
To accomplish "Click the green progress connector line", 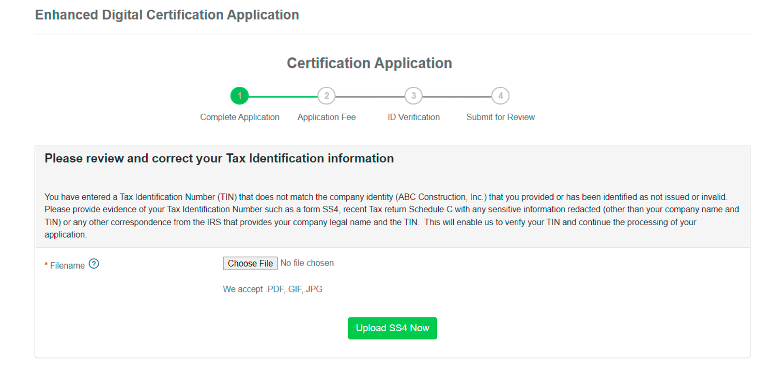I will 283,96.
